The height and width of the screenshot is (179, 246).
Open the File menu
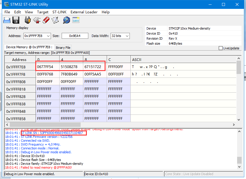pyautogui.click(x=7, y=12)
